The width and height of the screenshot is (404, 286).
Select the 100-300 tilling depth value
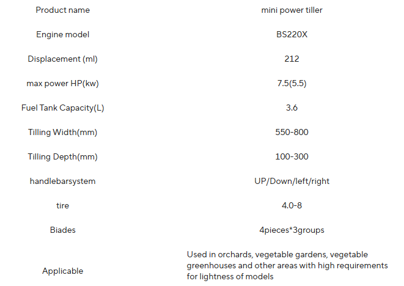[292, 157]
